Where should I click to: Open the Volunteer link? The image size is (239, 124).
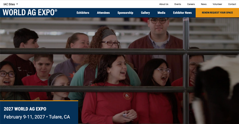pos(217,4)
